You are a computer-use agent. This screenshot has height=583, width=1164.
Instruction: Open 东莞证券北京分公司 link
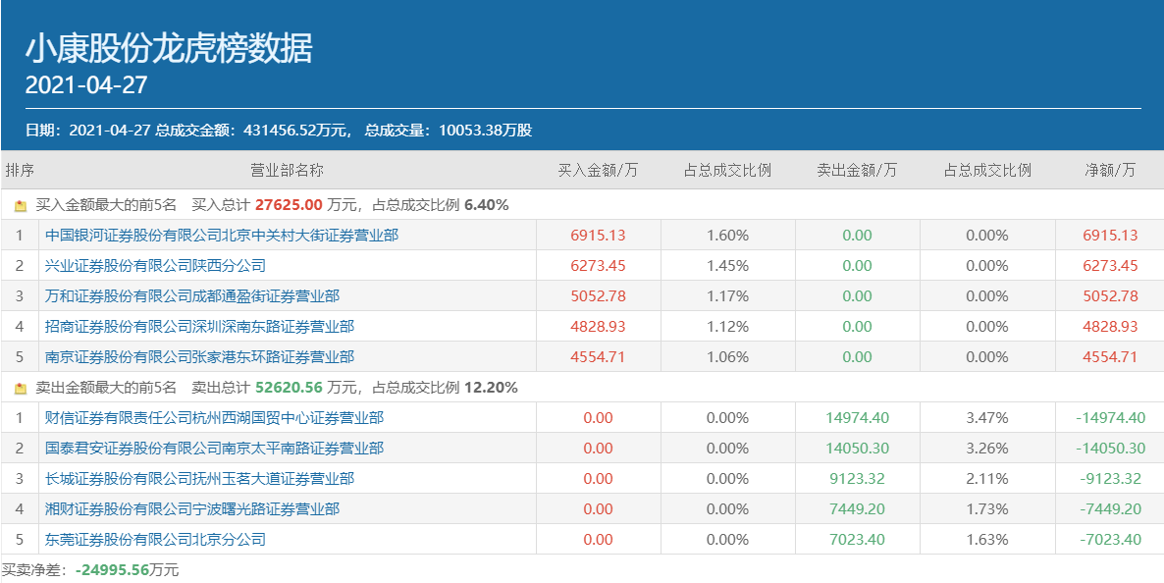pos(155,540)
